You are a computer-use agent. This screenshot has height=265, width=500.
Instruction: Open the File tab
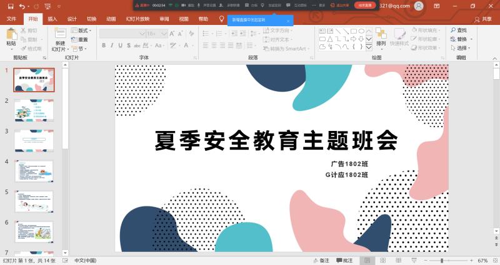[11, 19]
